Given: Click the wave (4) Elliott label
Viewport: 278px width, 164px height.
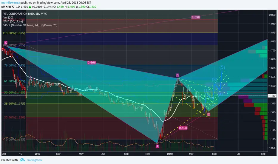Looking at the screenshot, I should [220, 94].
